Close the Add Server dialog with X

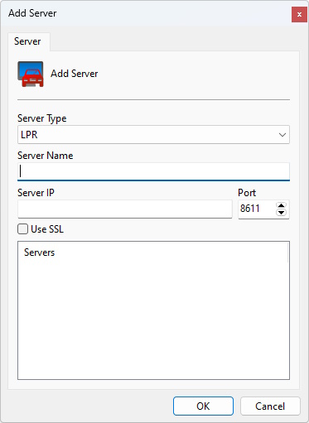tap(299, 14)
